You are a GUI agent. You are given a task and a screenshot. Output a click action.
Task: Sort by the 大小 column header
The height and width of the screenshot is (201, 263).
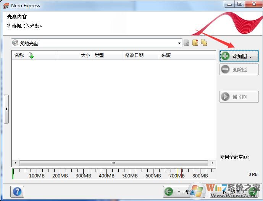75,55
